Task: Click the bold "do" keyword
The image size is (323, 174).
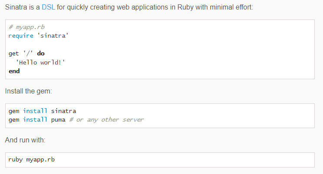Action: pos(40,53)
